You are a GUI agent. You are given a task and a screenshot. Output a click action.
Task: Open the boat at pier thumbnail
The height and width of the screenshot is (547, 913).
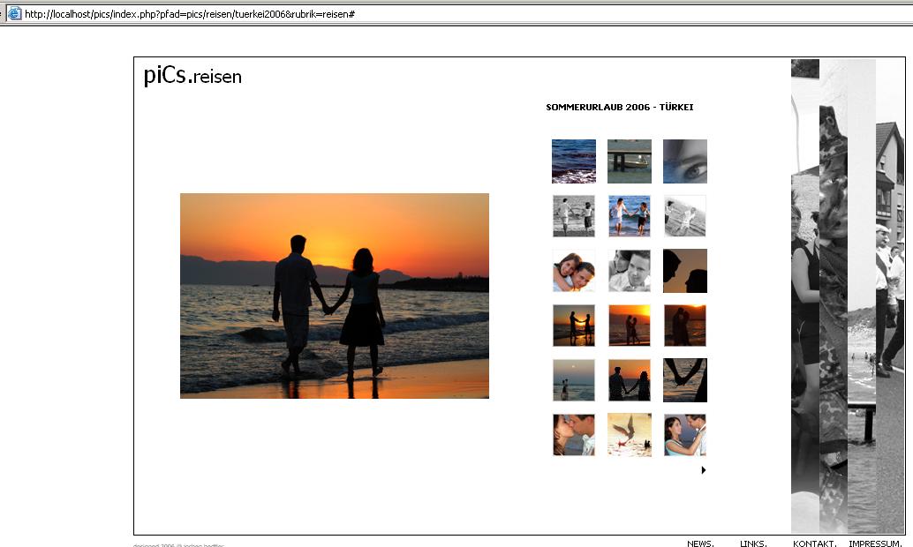point(630,161)
